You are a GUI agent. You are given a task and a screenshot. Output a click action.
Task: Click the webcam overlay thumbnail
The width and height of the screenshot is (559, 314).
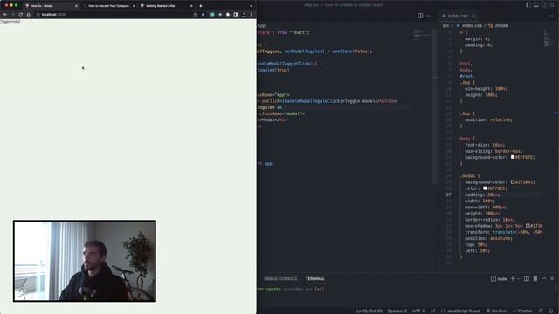coord(85,261)
